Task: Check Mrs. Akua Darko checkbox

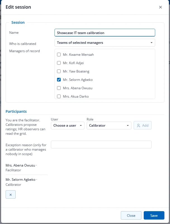Action: point(59,97)
